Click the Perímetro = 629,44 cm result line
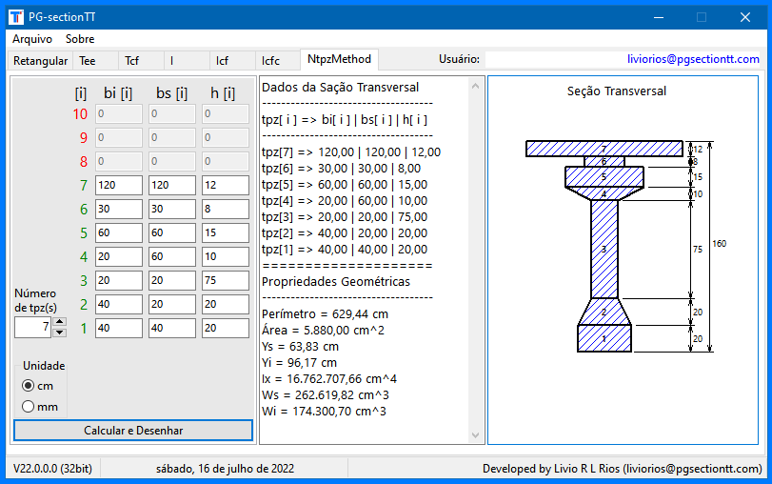 [x=325, y=314]
